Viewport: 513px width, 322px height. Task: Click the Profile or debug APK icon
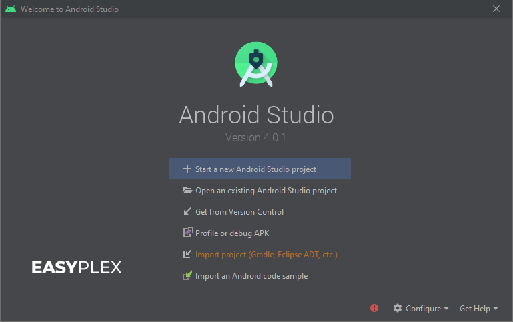pos(188,233)
